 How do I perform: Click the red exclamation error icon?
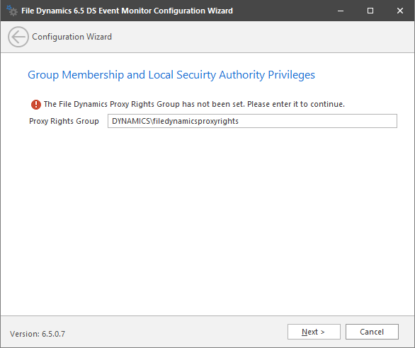(36, 105)
